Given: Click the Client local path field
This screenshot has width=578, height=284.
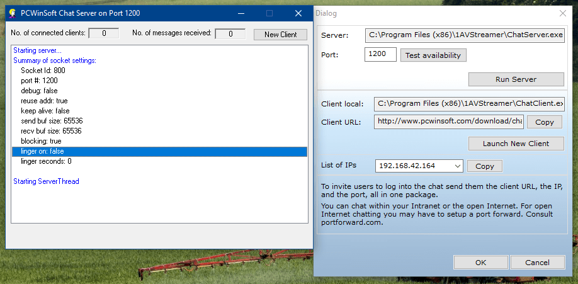Looking at the screenshot, I should coord(469,104).
